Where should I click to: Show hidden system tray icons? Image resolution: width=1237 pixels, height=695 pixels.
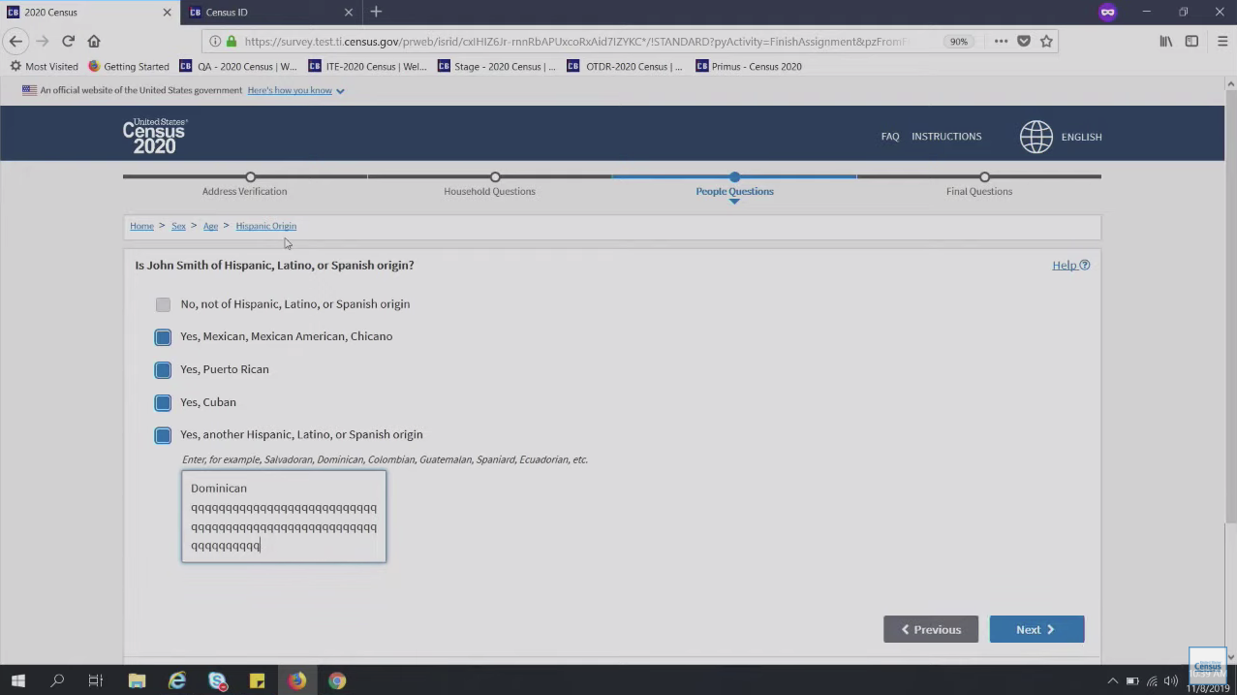tap(1112, 680)
